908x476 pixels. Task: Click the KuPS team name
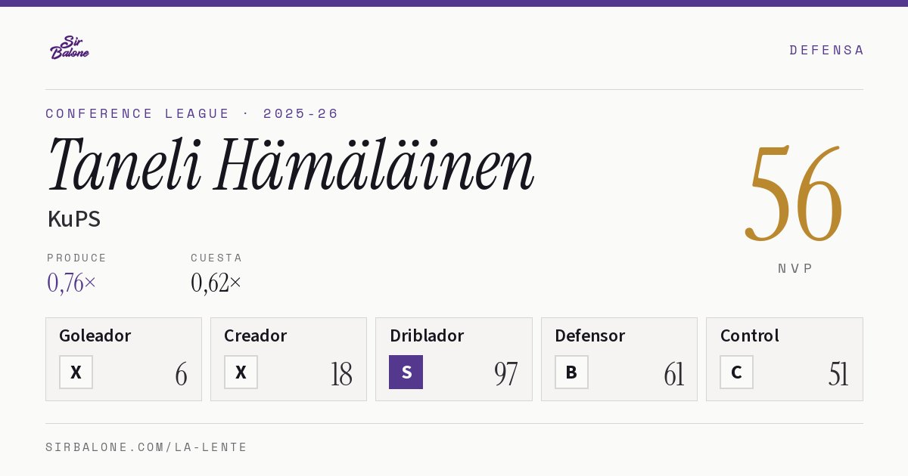pyautogui.click(x=74, y=219)
